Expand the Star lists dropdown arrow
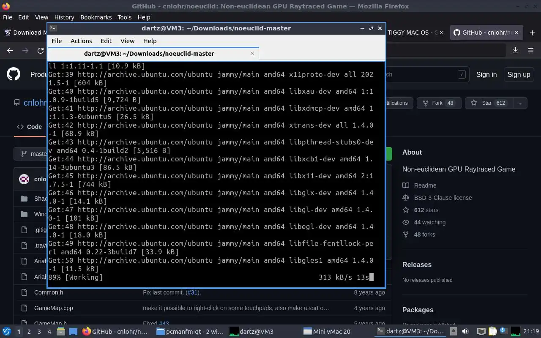 point(520,103)
